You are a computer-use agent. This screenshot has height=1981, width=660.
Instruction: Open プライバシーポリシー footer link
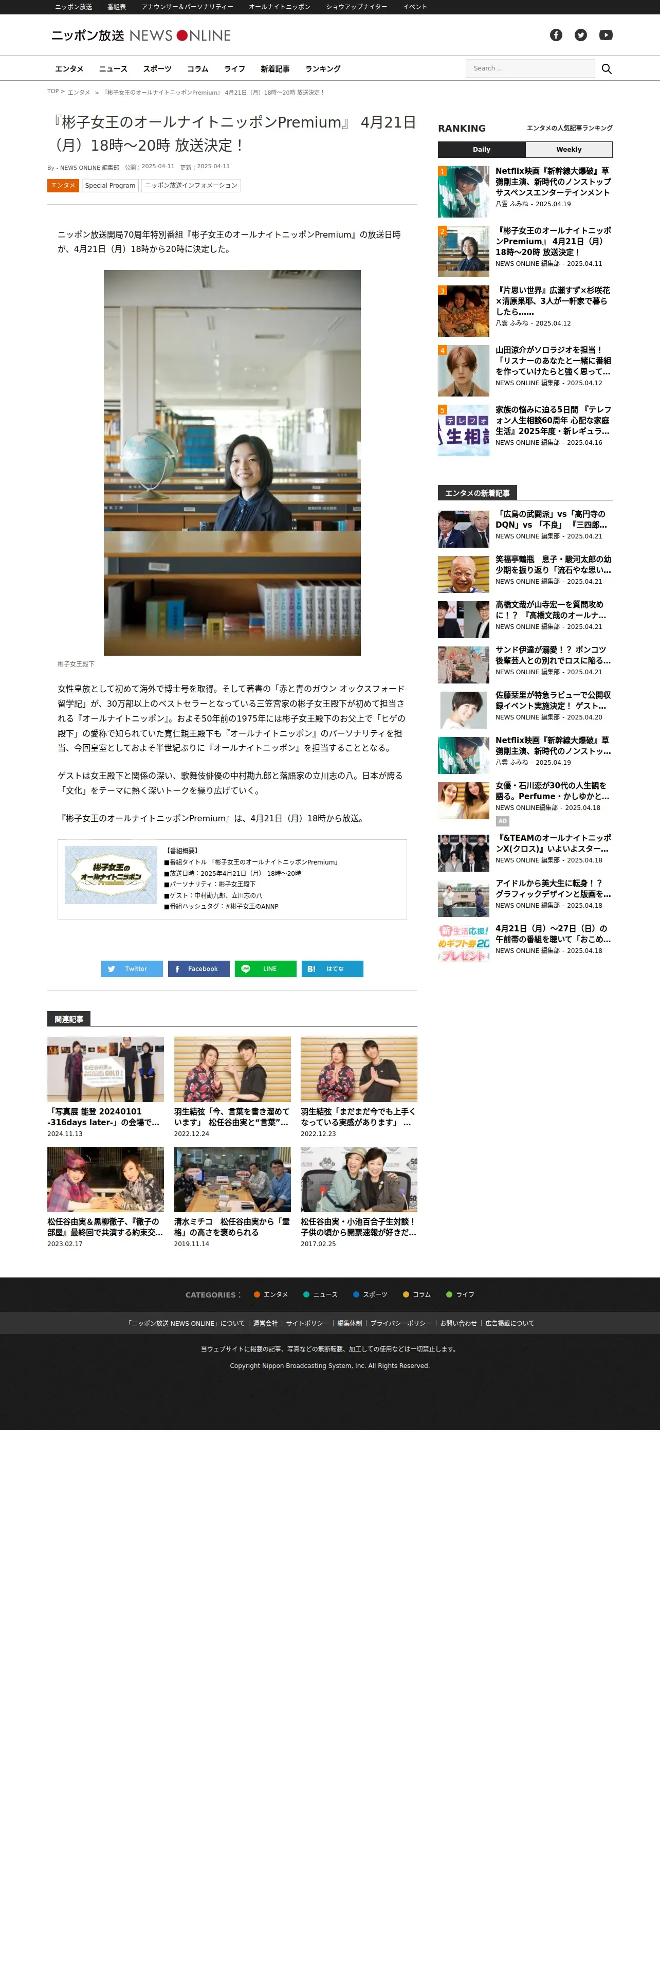point(401,1323)
